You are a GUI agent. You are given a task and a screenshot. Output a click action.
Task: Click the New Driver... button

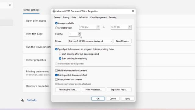tap(122, 41)
